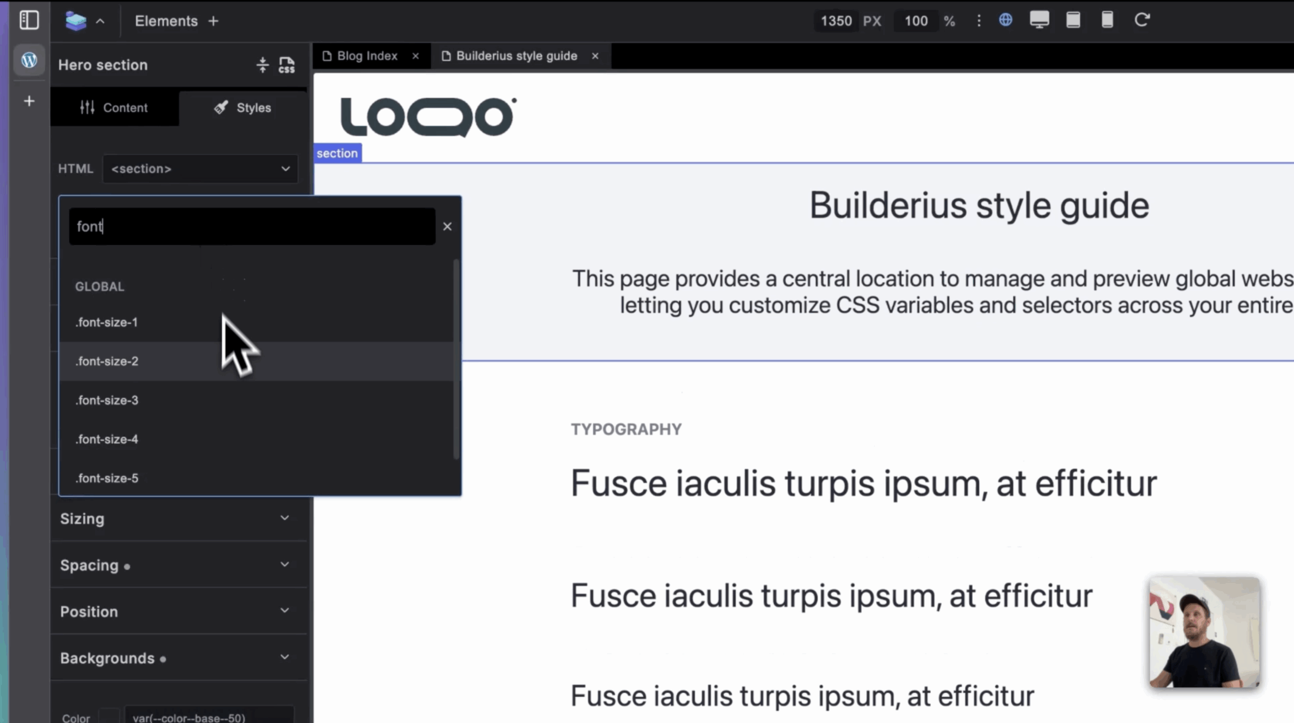
Task: Open the CSS file icon
Action: click(x=287, y=65)
